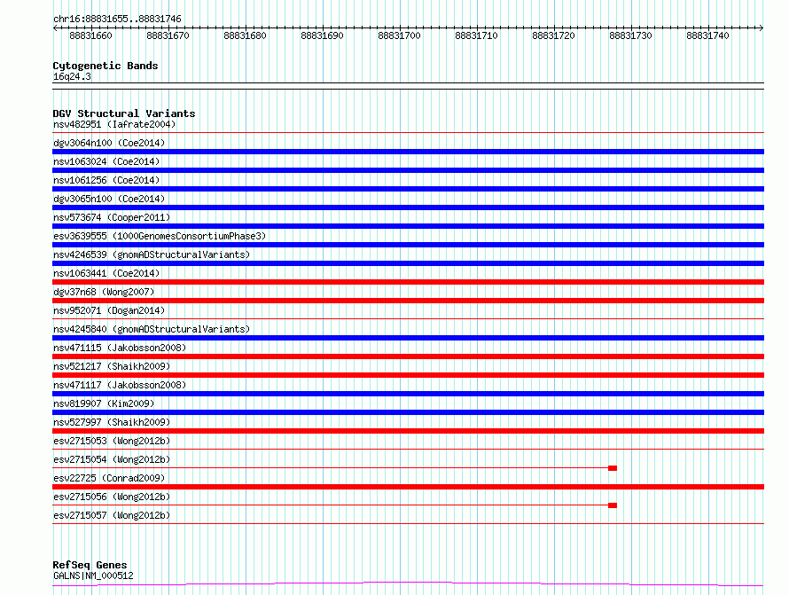Click the red bar under dgv37n68
Image resolution: width=789 pixels, height=595 pixels.
pos(408,301)
